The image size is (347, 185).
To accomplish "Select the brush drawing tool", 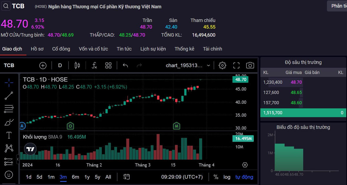I will (9, 122).
